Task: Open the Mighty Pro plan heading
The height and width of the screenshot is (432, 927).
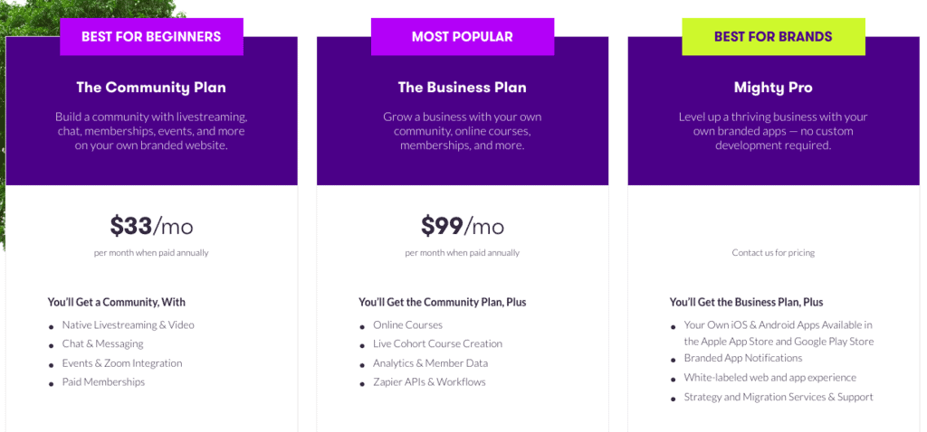Action: [773, 88]
